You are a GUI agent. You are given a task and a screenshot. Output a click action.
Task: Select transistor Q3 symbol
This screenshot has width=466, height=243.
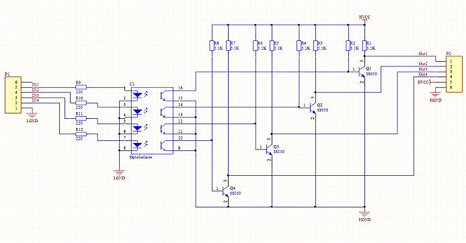(269, 148)
